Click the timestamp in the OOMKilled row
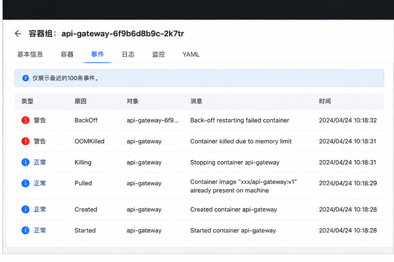Viewport: 394px width, 262px height. click(347, 141)
